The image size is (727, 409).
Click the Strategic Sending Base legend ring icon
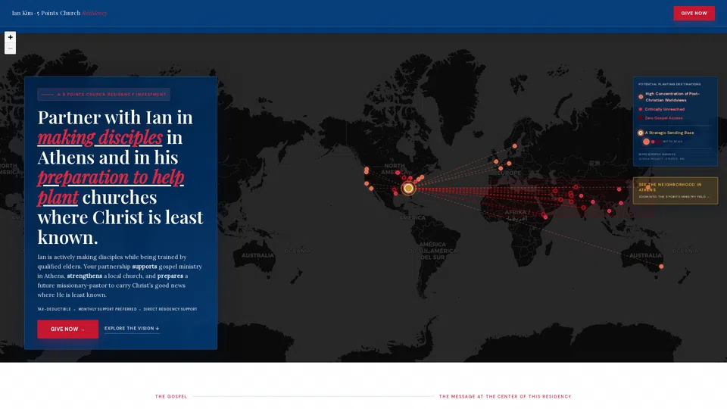pos(641,133)
